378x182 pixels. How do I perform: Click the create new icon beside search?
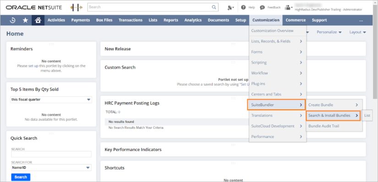pyautogui.click(x=230, y=8)
